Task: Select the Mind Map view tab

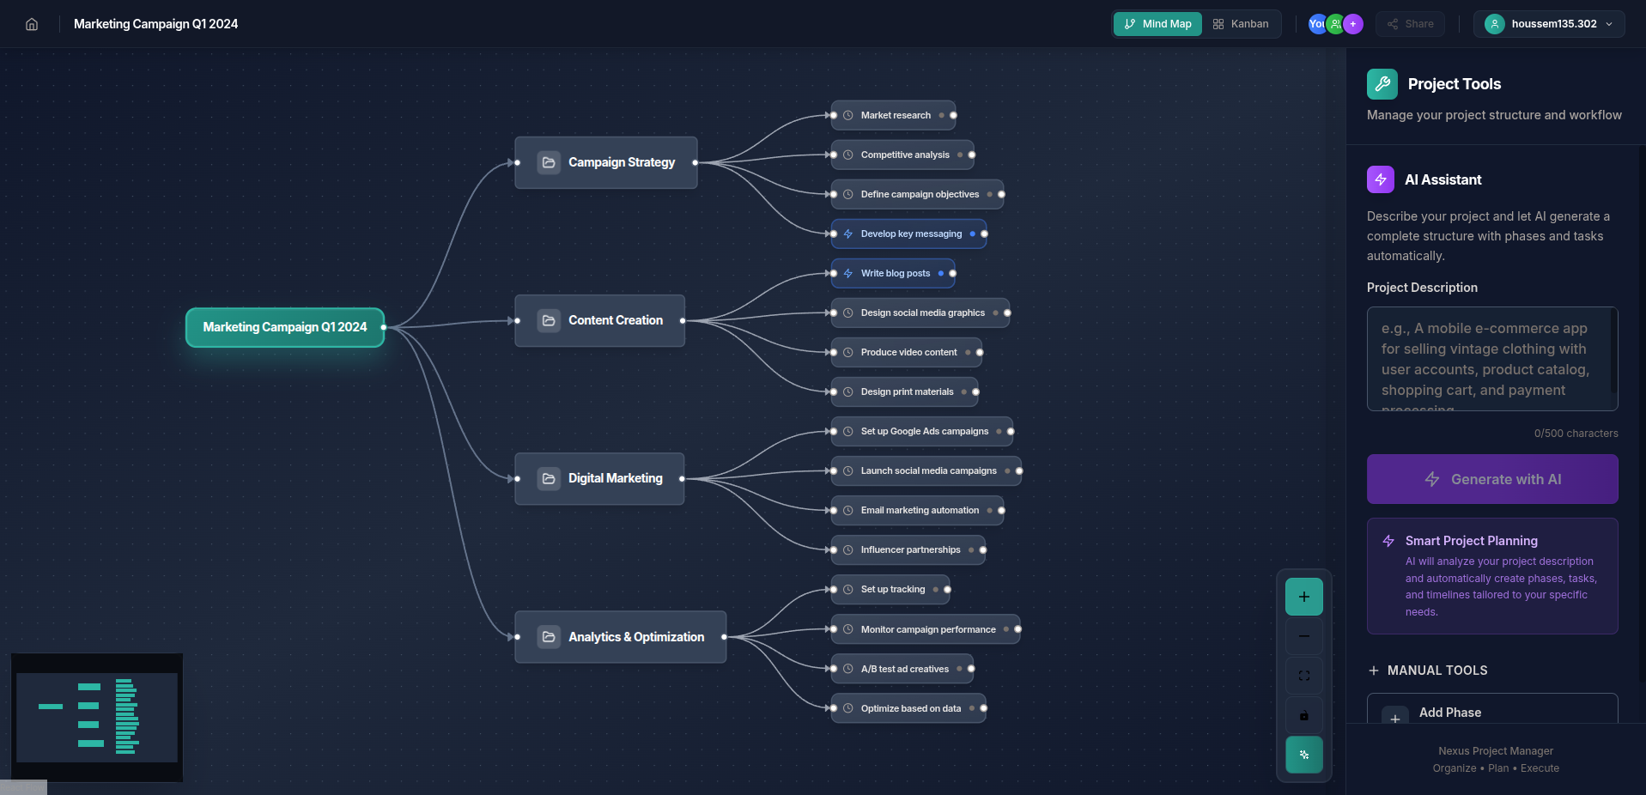Action: [1157, 24]
